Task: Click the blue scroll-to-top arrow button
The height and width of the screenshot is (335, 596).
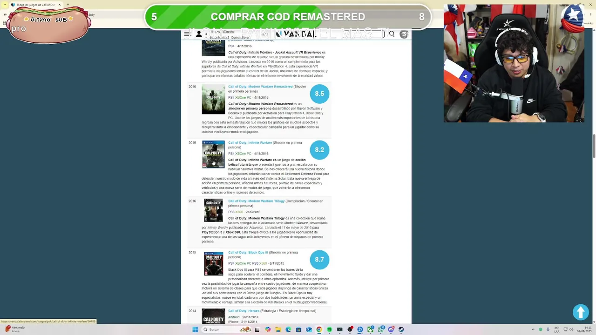Action: pyautogui.click(x=581, y=312)
